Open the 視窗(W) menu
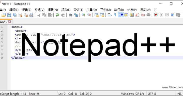Image resolution: width=183 pixels, height=96 pixels. click(x=145, y=10)
